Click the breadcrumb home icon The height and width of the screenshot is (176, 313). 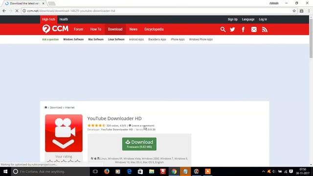45,108
